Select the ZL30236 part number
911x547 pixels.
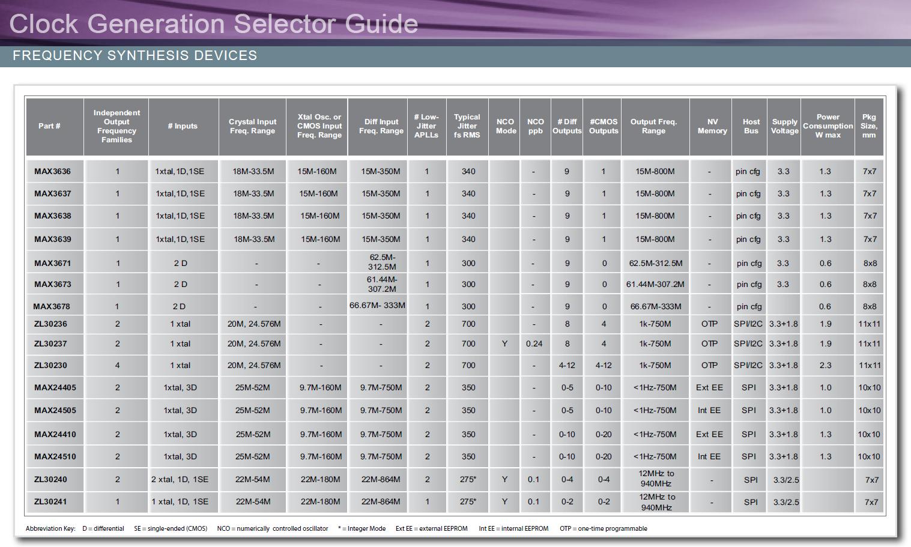coord(50,324)
